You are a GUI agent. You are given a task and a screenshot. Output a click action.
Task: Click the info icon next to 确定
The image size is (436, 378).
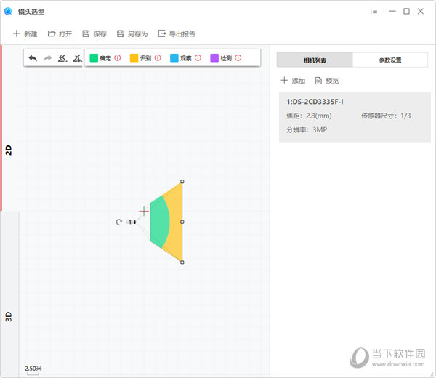point(118,57)
